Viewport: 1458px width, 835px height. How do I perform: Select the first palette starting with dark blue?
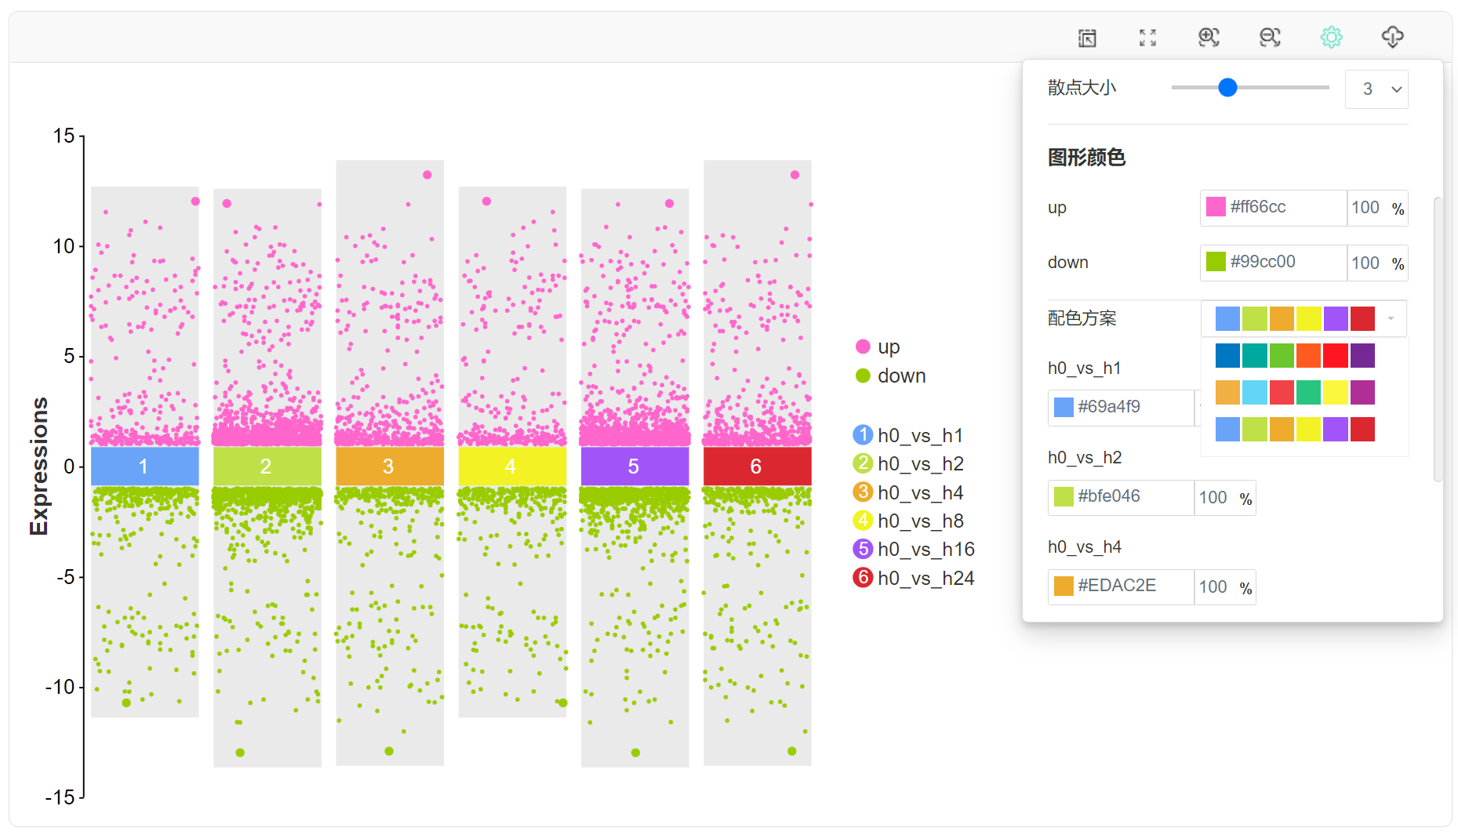[x=1295, y=355]
